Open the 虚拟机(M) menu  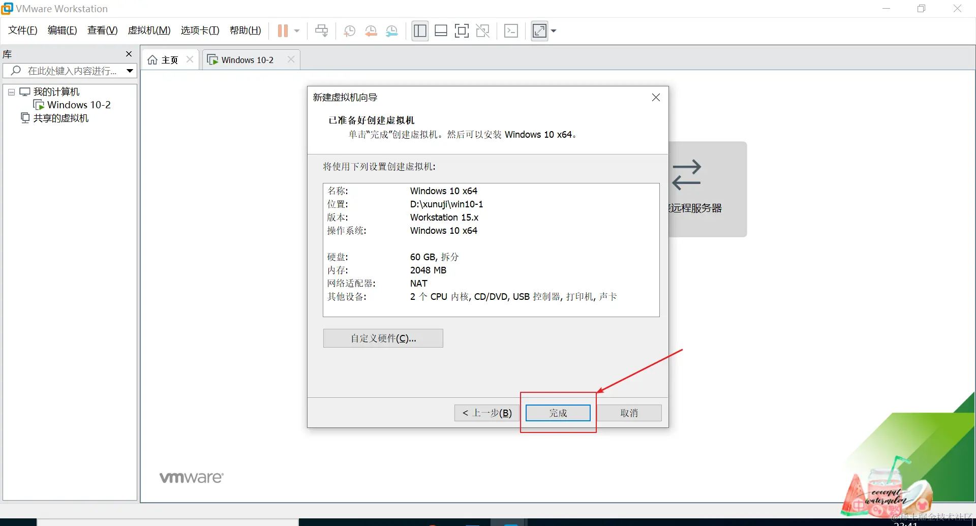pos(149,30)
